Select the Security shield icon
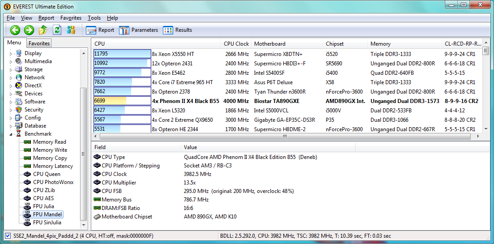Viewport: 494px width, 244px height. 19,109
